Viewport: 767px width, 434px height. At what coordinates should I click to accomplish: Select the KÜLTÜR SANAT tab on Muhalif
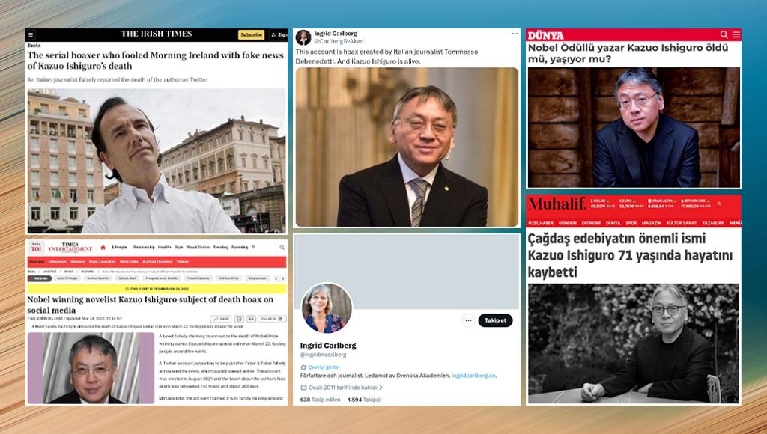click(x=682, y=223)
